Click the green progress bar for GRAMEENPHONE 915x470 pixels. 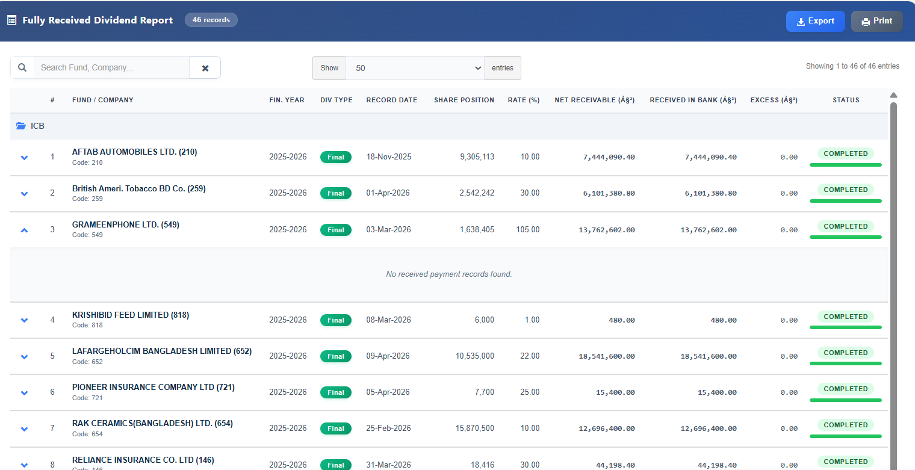(x=846, y=237)
